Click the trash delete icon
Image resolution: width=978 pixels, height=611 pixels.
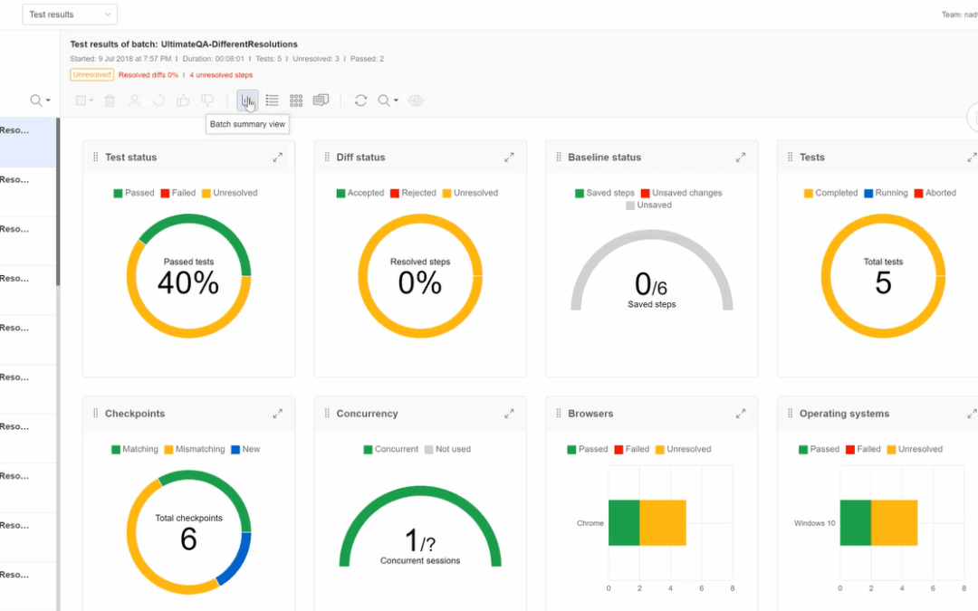(110, 100)
